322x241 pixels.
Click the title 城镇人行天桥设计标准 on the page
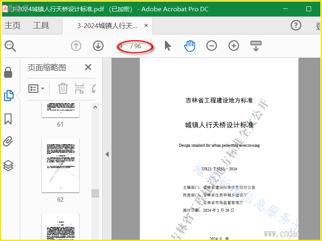point(219,125)
